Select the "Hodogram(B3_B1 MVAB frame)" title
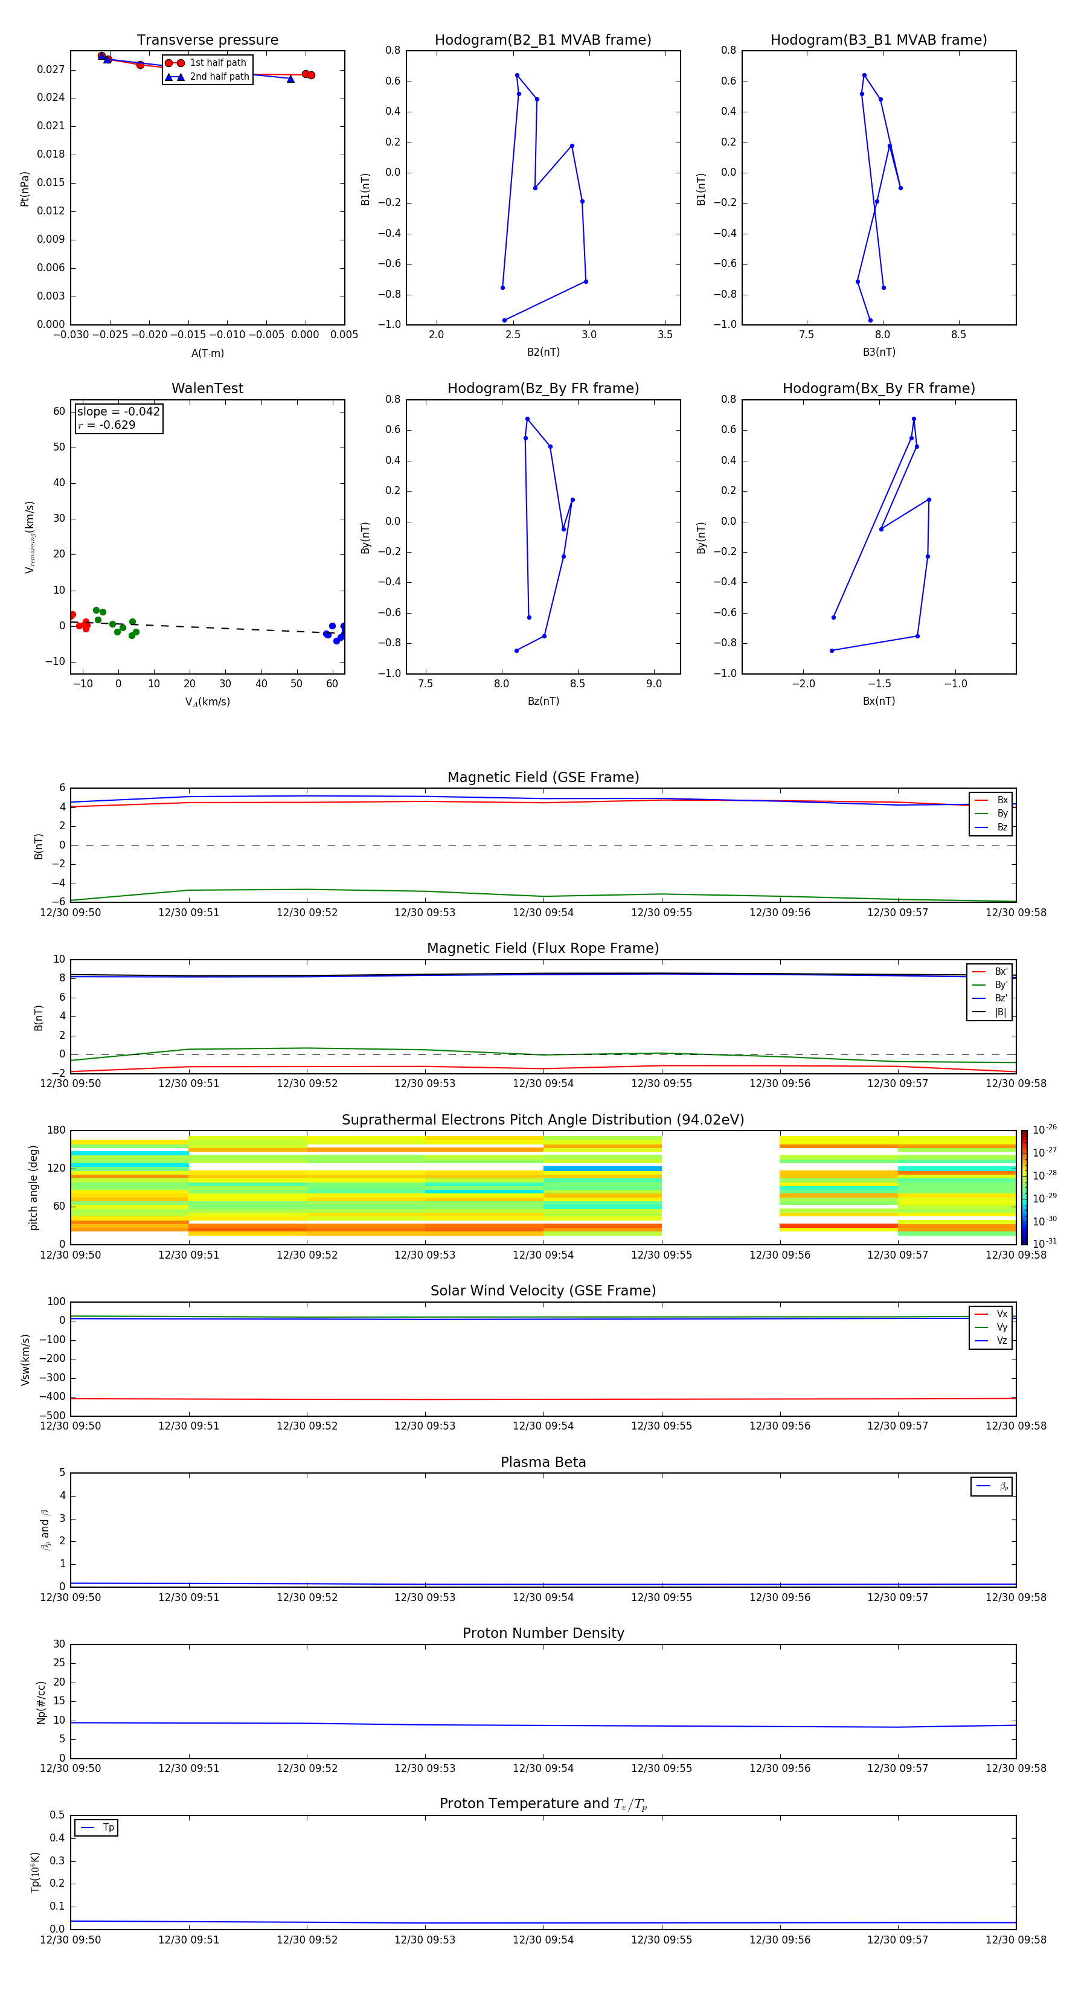The width and height of the screenshot is (1087, 1993). pyautogui.click(x=879, y=40)
